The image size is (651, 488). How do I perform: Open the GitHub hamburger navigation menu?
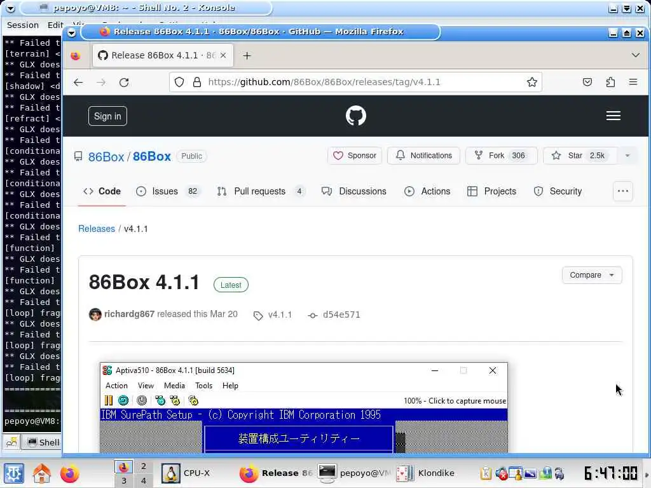point(613,116)
